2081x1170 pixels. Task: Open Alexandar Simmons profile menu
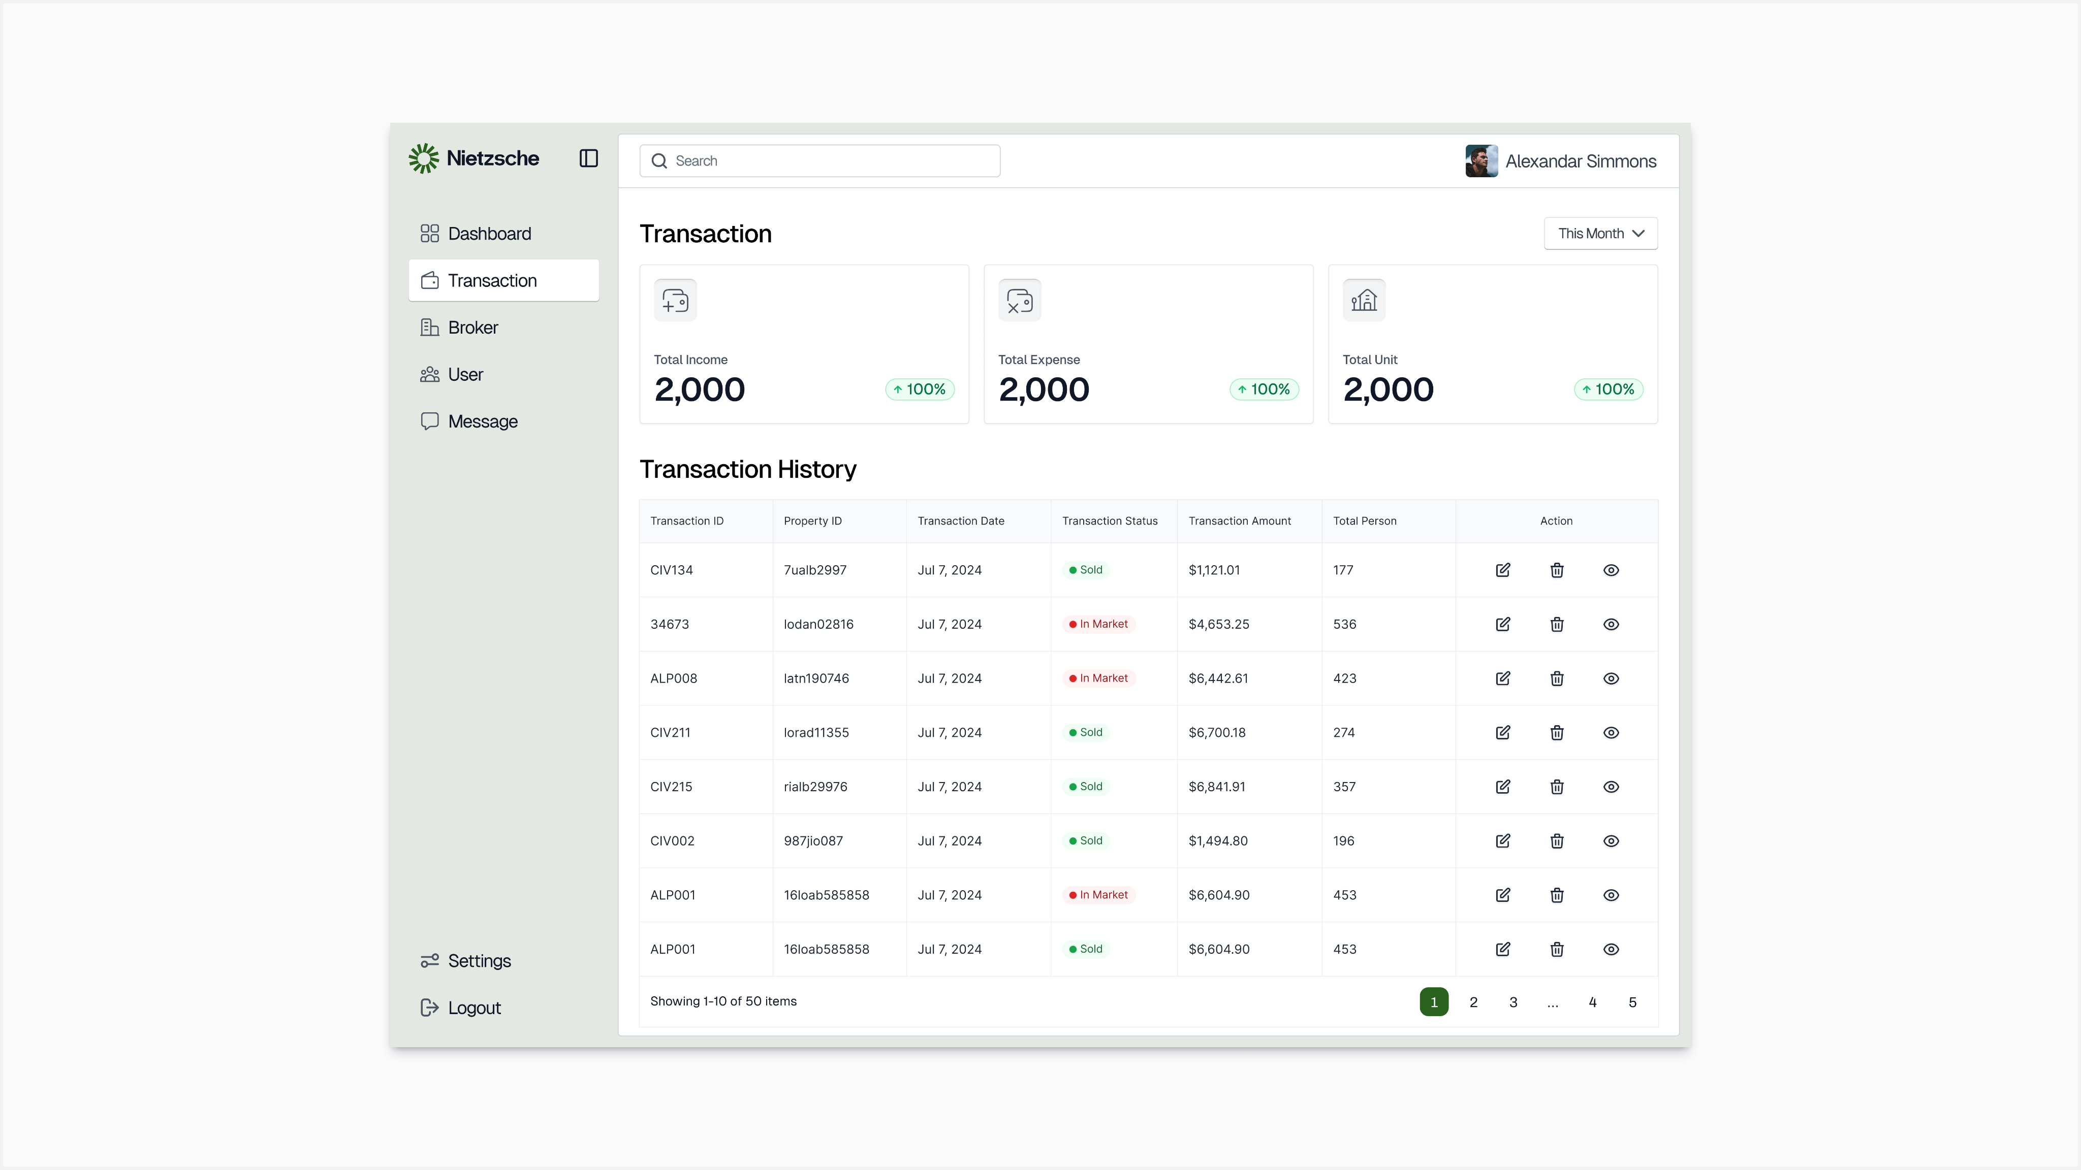(1561, 160)
